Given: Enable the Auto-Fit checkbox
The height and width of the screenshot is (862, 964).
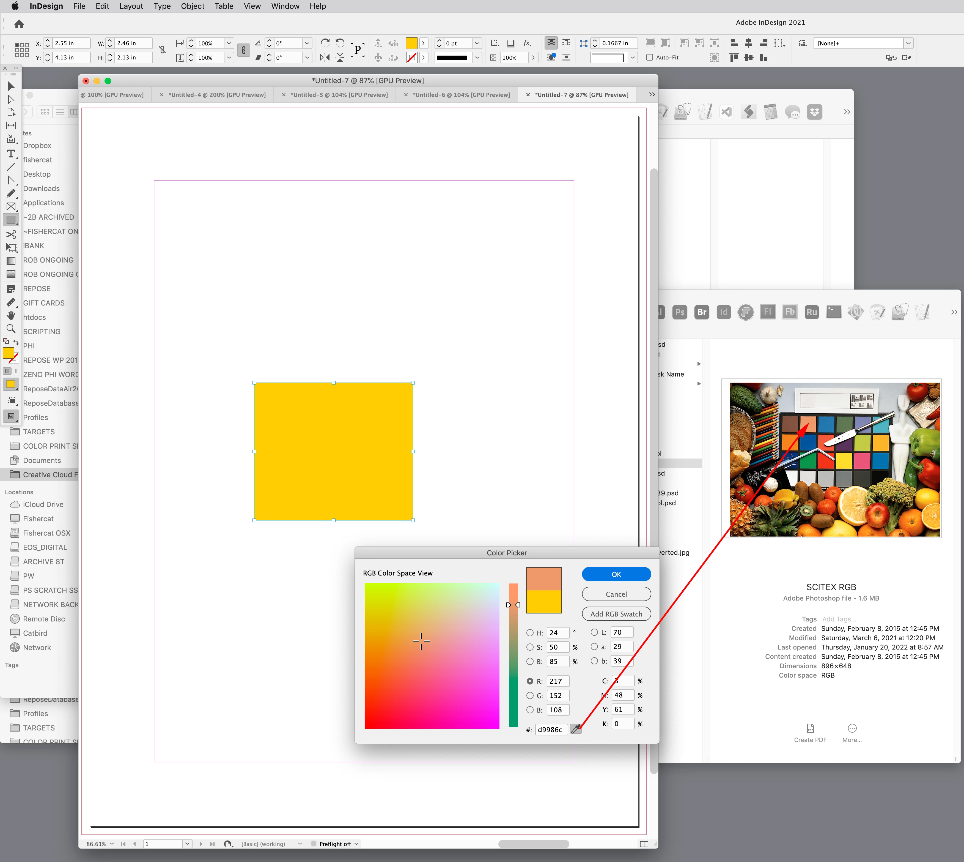Looking at the screenshot, I should 650,57.
